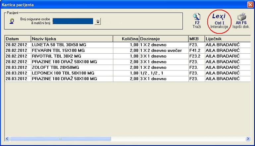
Task: Select the FEVARIN TBL 15X100 MG row
Action: click(x=127, y=50)
